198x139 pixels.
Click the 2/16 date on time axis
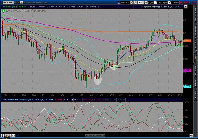click(x=150, y=95)
